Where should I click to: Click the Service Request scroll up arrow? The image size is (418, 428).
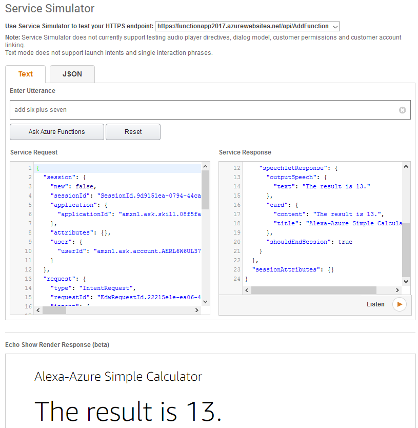pyautogui.click(x=206, y=166)
